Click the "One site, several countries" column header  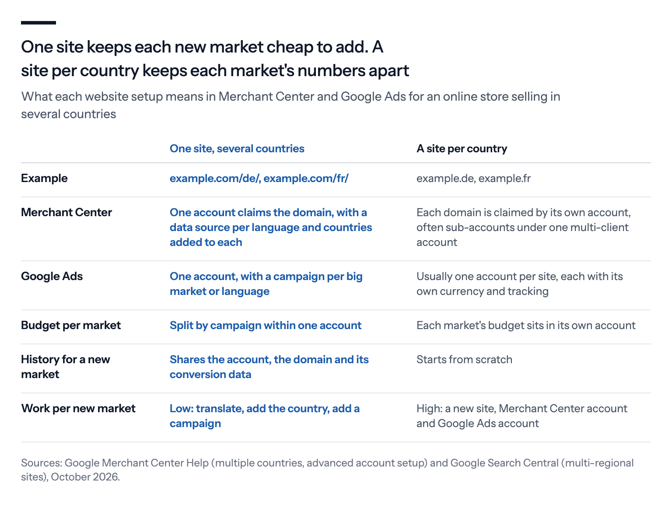[x=237, y=148]
